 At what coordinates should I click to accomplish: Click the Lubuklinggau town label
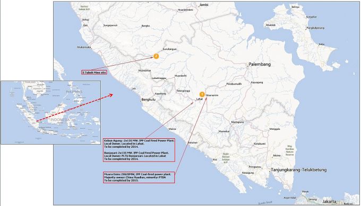159,78
